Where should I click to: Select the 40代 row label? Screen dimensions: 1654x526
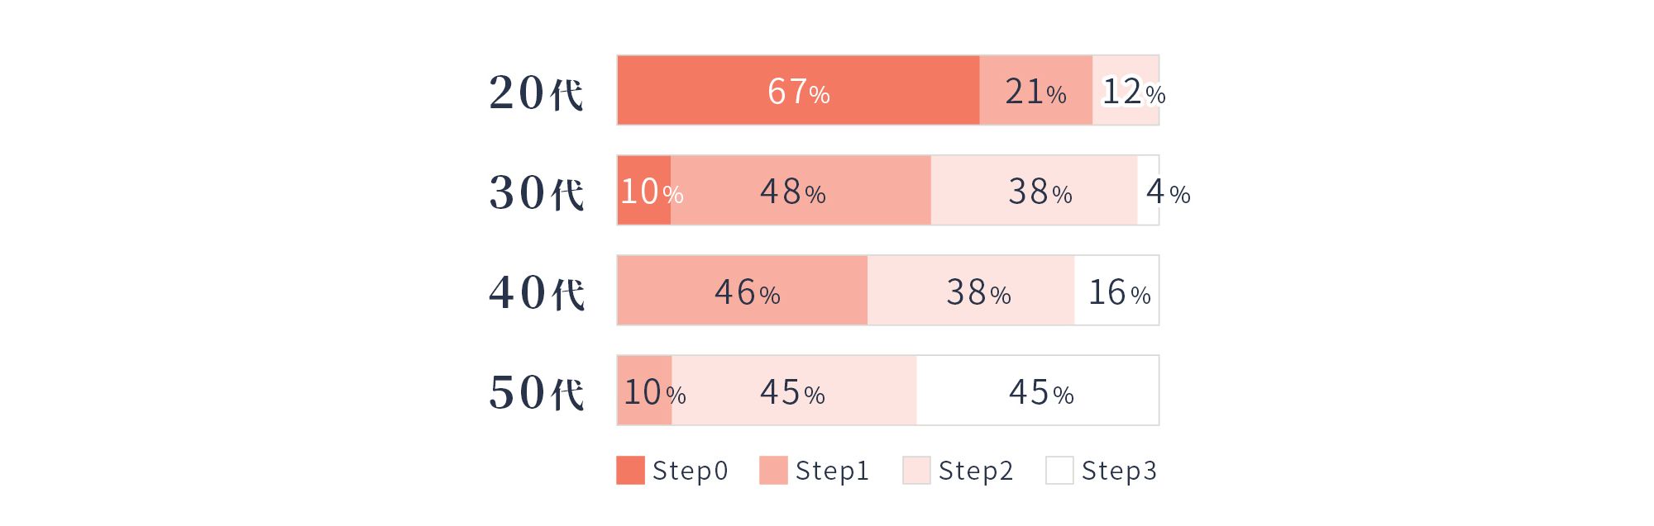coord(536,291)
